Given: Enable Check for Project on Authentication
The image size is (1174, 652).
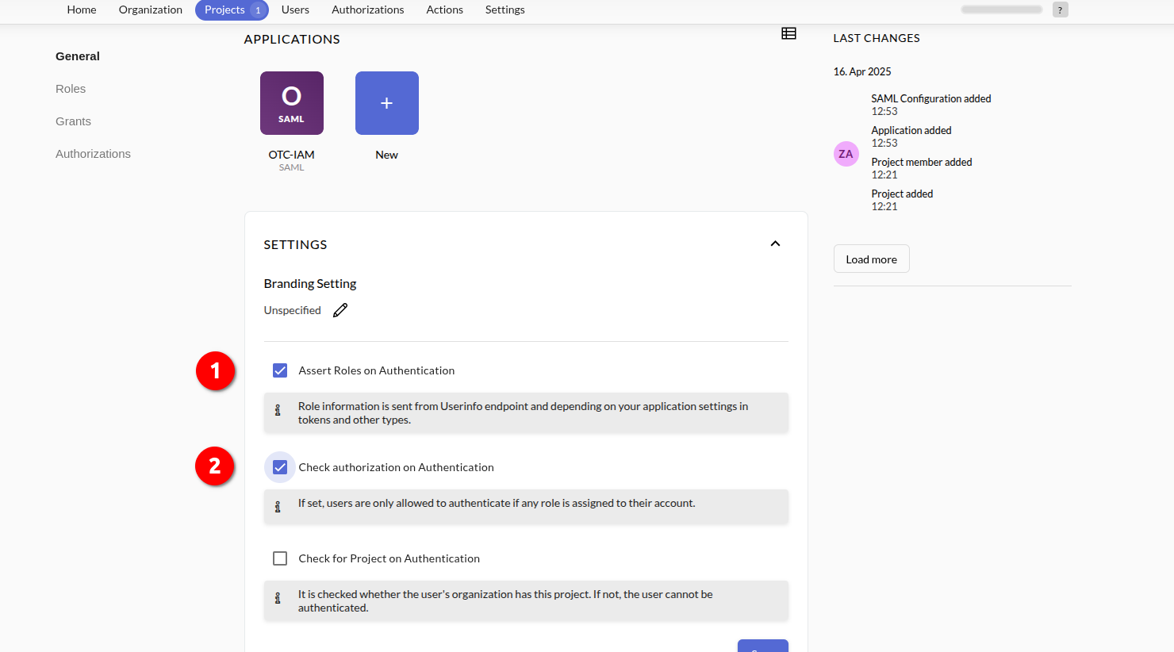Looking at the screenshot, I should point(280,558).
